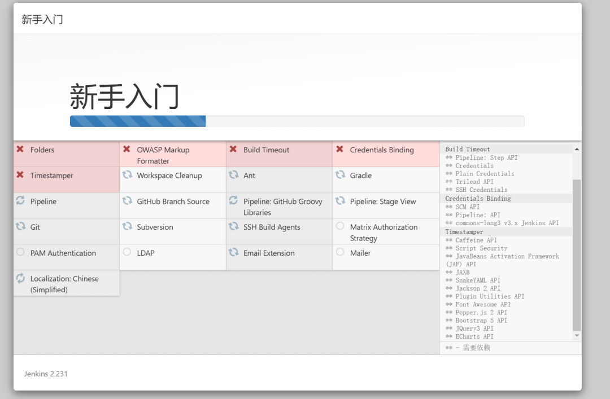Click the installation progress bar
This screenshot has width=610, height=399.
[297, 121]
